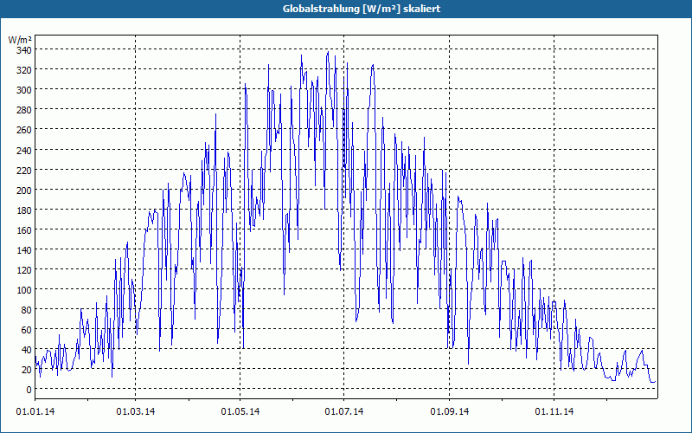Viewport: 692px width, 433px height.
Task: Click the 01.09.14 date label
Action: tap(449, 412)
